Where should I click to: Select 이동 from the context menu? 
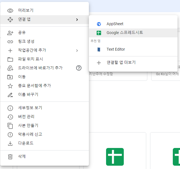pyautogui.click(x=22, y=77)
